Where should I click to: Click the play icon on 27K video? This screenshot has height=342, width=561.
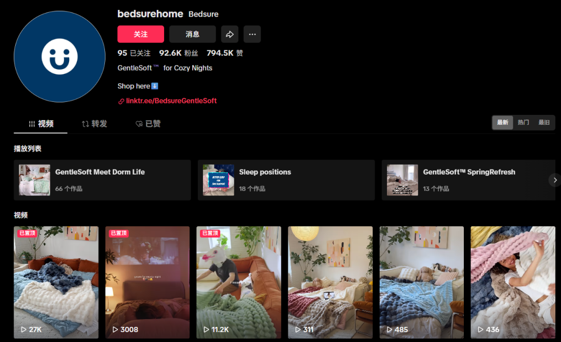pos(23,330)
